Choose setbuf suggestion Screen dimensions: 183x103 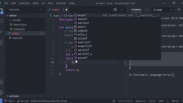[x=118, y=19]
